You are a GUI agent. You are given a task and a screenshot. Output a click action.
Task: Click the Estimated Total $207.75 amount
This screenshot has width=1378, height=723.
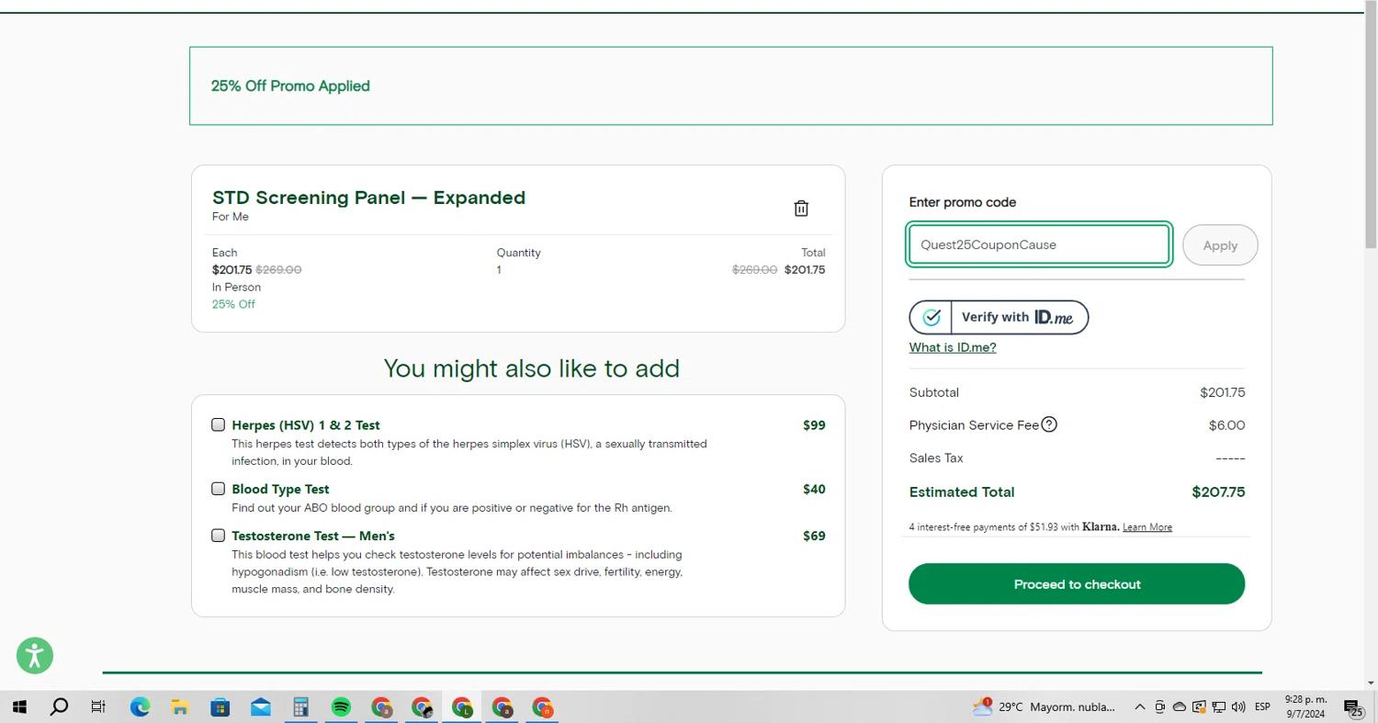(x=1218, y=492)
